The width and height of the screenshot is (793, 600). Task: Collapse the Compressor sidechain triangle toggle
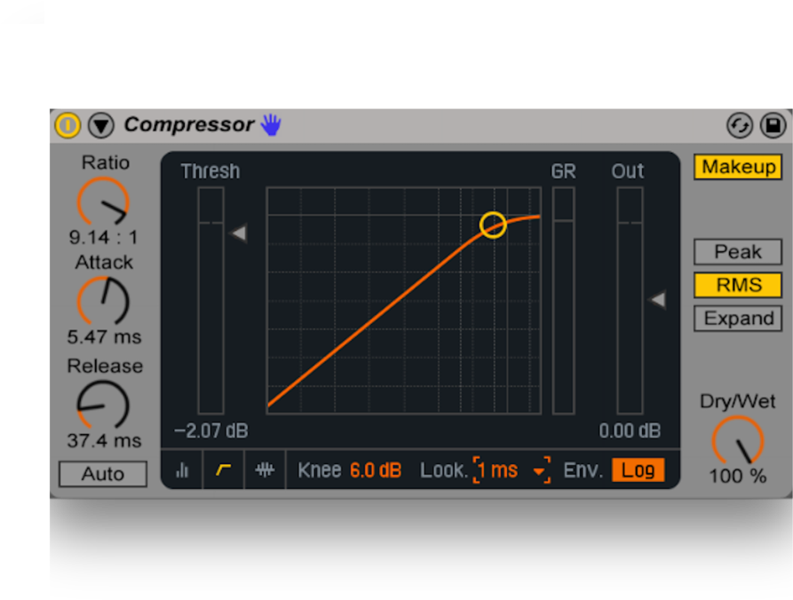(x=101, y=125)
